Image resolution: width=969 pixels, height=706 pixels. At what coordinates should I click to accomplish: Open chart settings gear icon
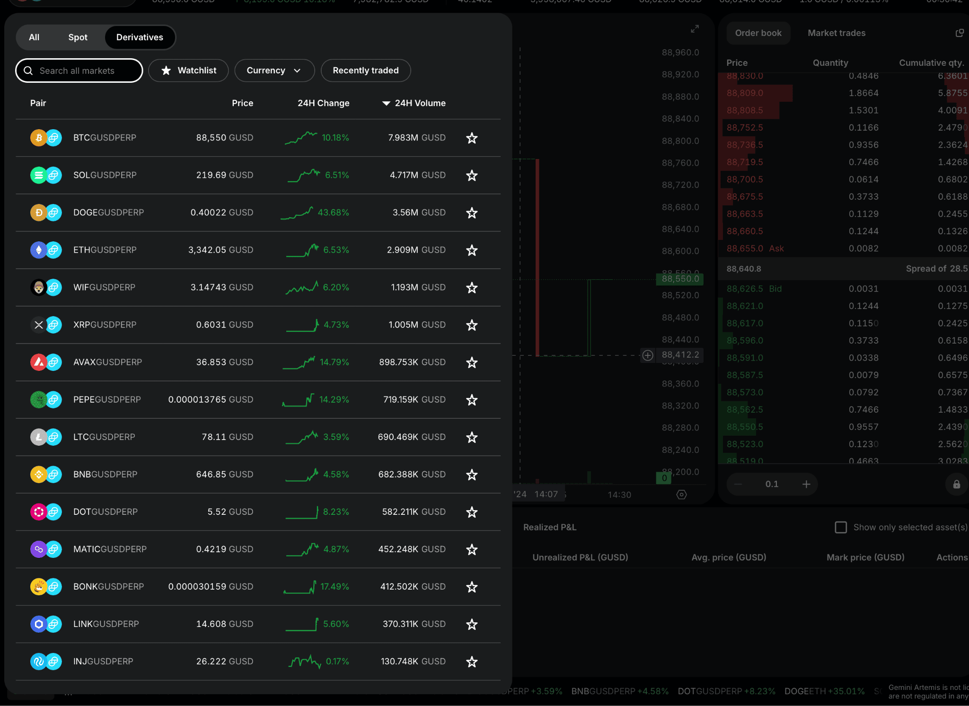coord(681,494)
